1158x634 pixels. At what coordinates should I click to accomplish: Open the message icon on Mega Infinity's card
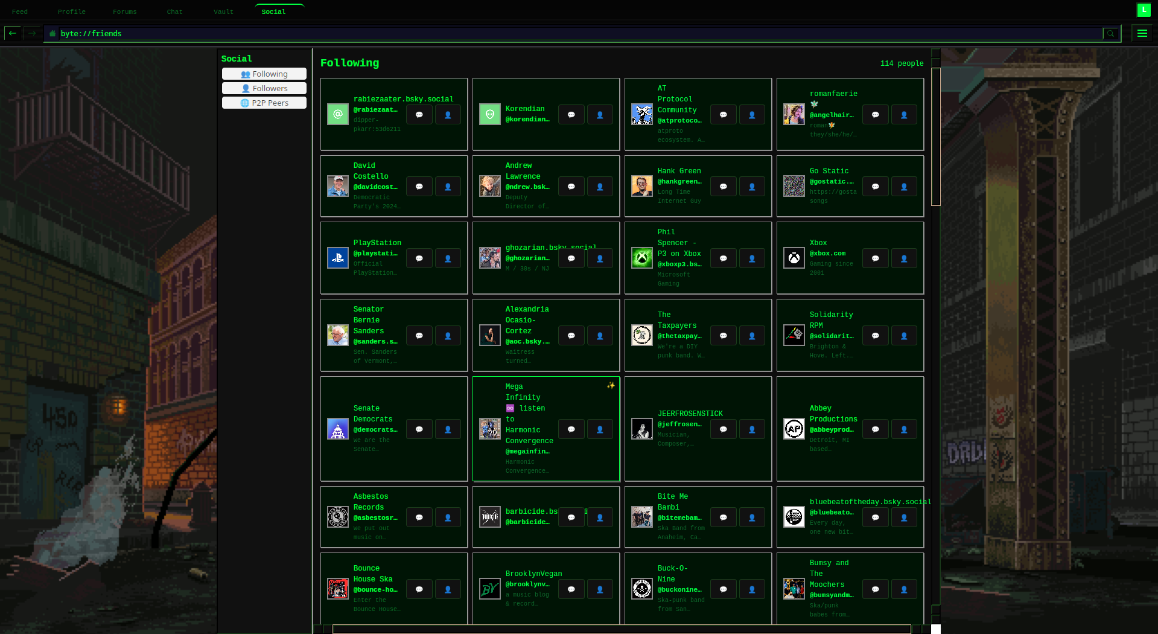pyautogui.click(x=571, y=429)
